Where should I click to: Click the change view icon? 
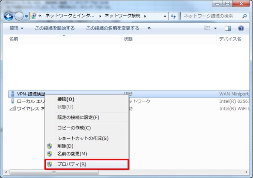207,28
